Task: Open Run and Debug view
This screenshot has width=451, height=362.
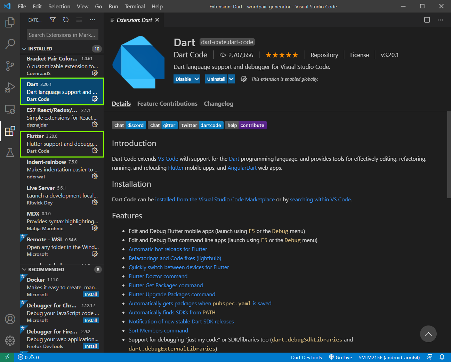Action: 10,87
